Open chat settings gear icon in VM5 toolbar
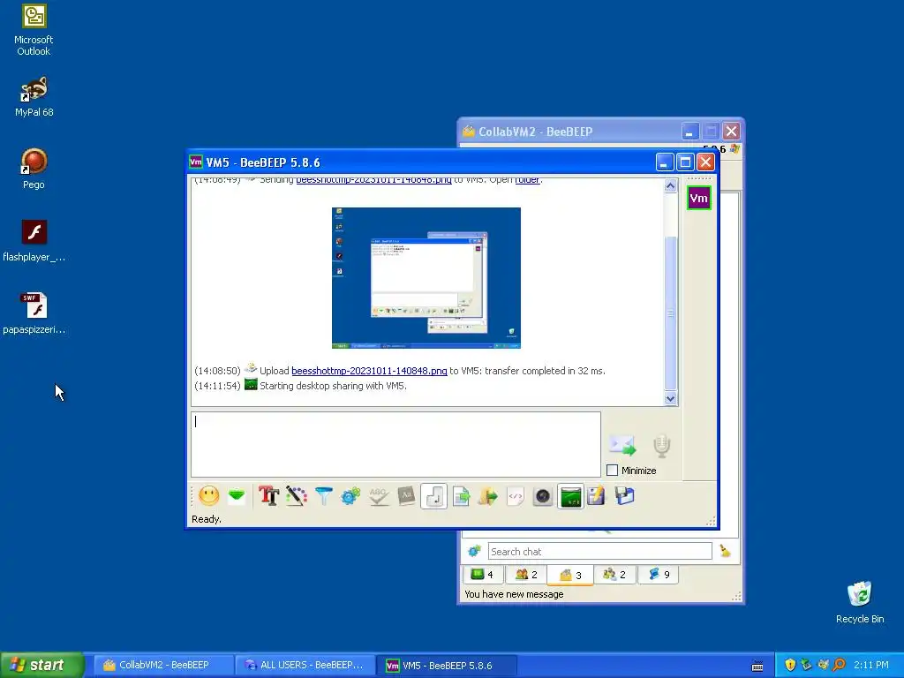 pos(350,496)
